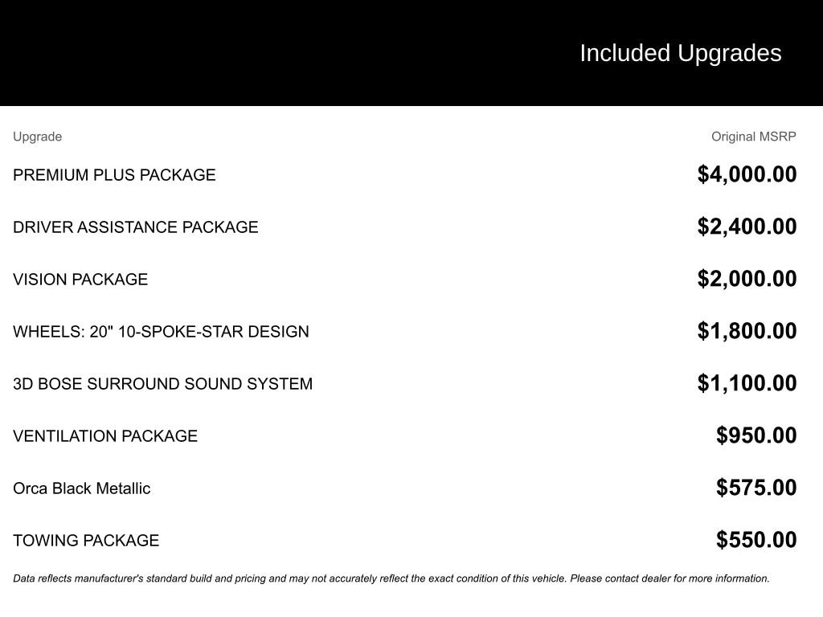The width and height of the screenshot is (823, 617).
Task: Click the $550.00 price
Action: (756, 540)
